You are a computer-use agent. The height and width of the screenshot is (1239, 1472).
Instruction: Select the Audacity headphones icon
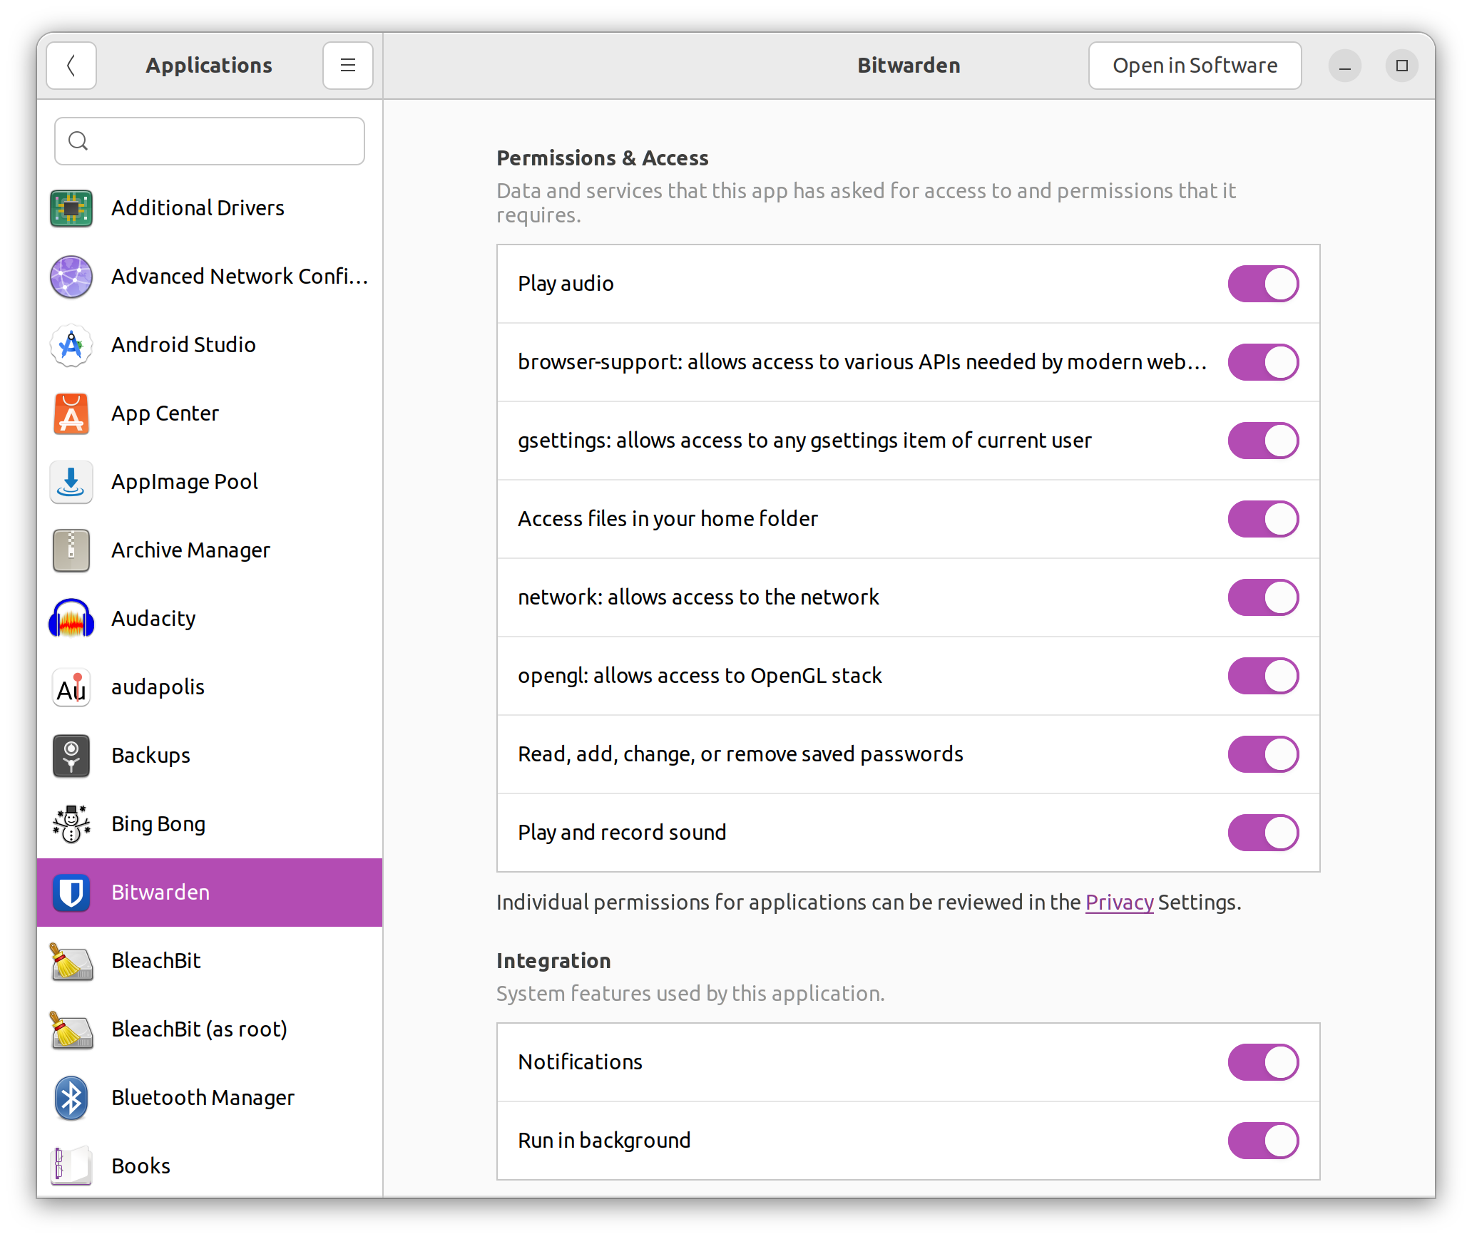[71, 619]
